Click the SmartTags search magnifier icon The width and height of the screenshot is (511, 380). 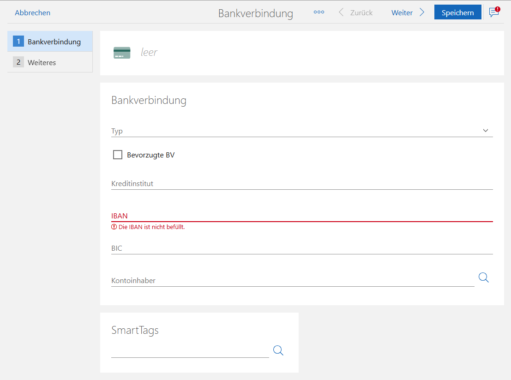tap(278, 350)
